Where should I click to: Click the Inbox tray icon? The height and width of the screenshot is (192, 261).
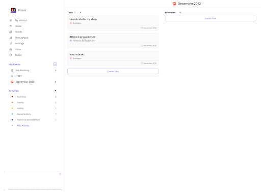pyautogui.click(x=11, y=49)
